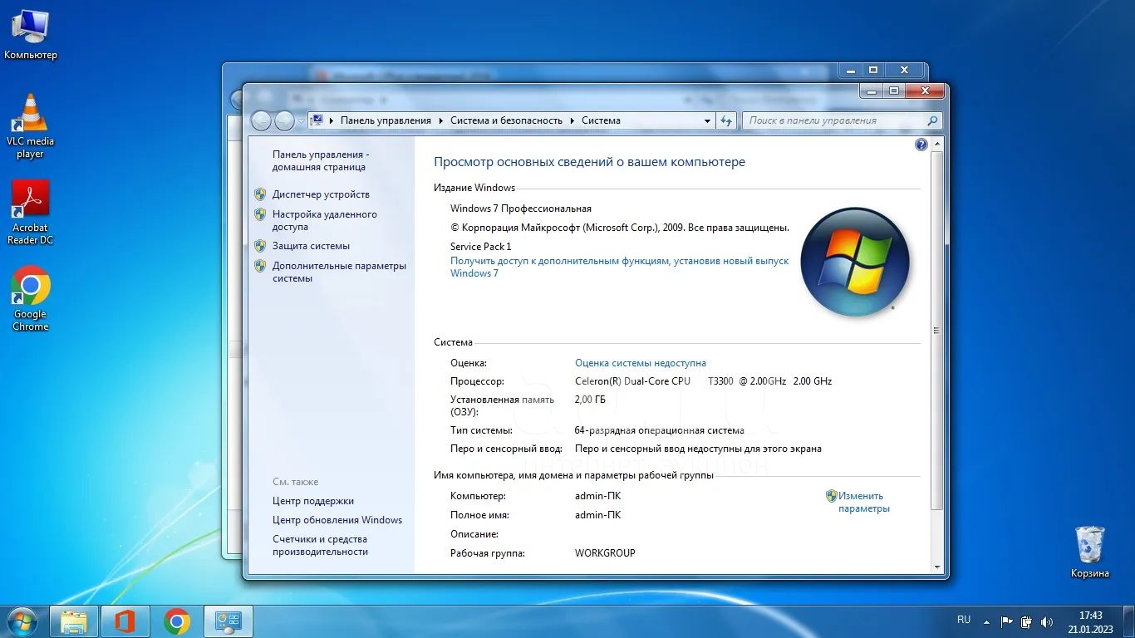Open the Корзина recycle bin icon

point(1090,552)
